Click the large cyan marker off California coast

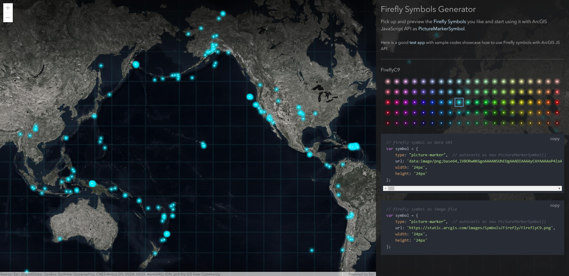(x=250, y=97)
